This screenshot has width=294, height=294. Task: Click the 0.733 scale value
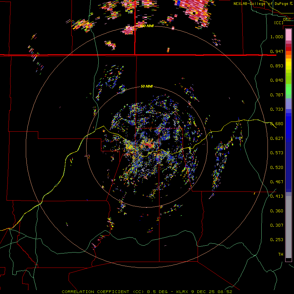click(x=277, y=109)
